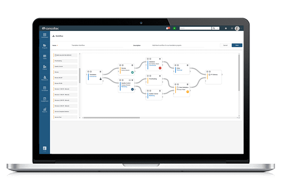Open the grid icon on Review node
This screenshot has width=282, height=179.
click(x=132, y=65)
